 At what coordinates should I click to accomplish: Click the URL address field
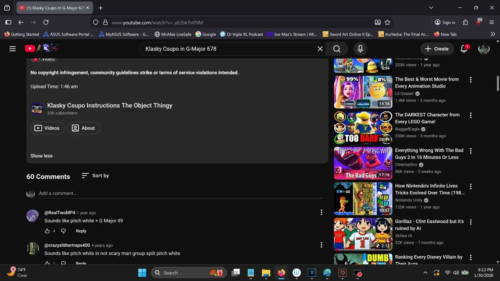coord(241,23)
